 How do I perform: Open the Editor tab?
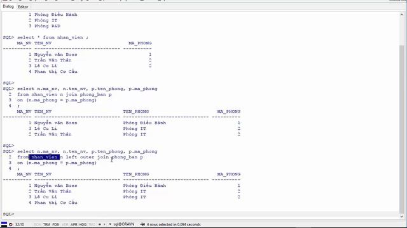[x=23, y=7]
